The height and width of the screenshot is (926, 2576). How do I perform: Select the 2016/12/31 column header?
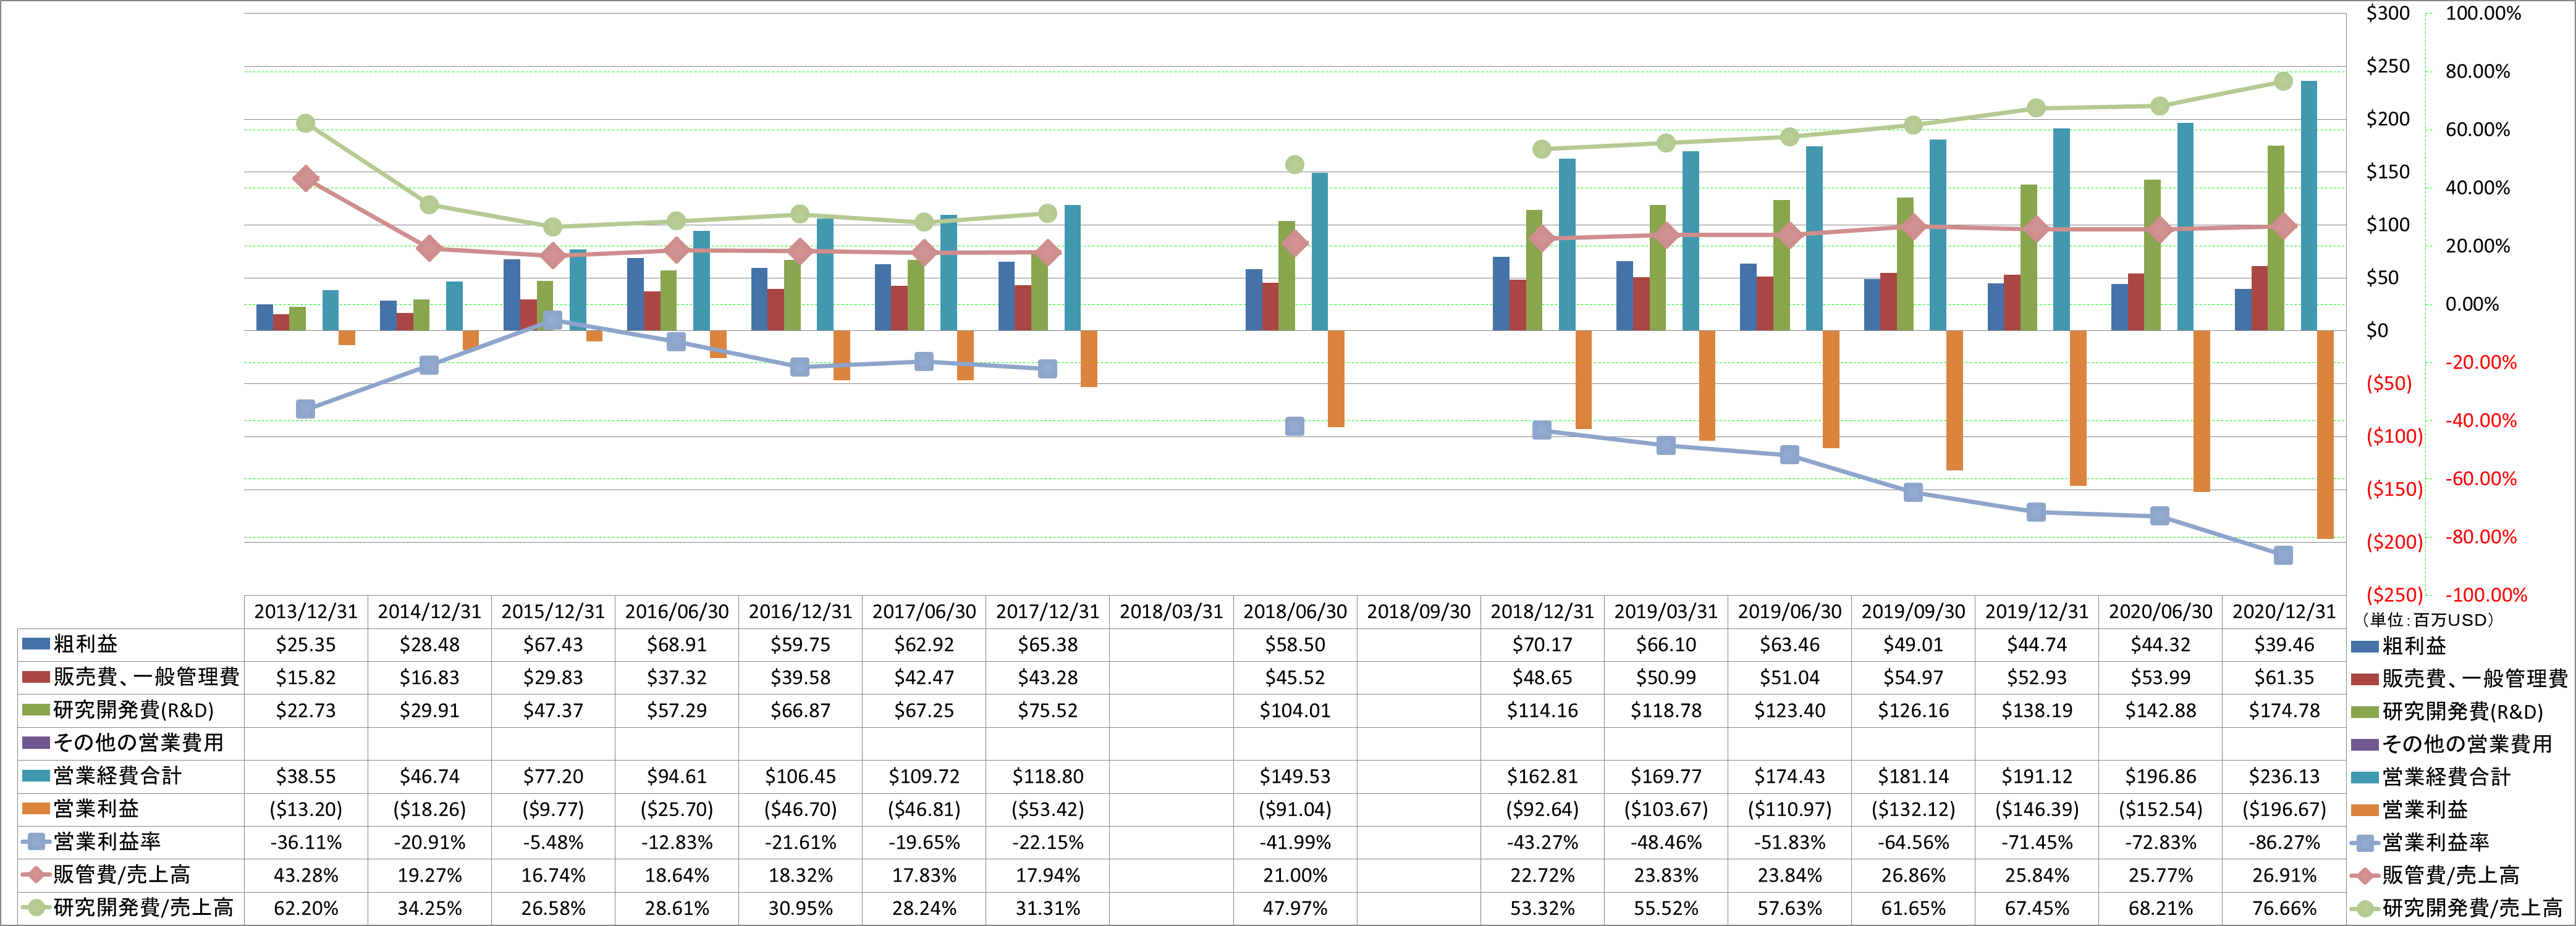(800, 611)
